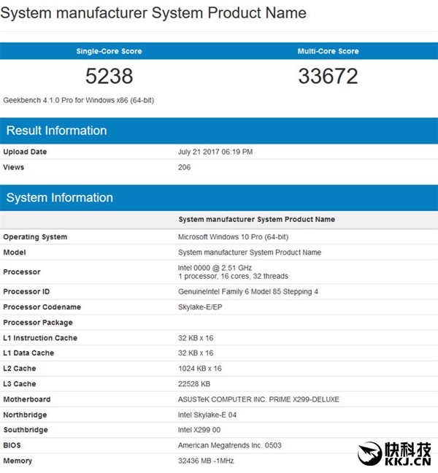Click the Memory label

[18, 461]
